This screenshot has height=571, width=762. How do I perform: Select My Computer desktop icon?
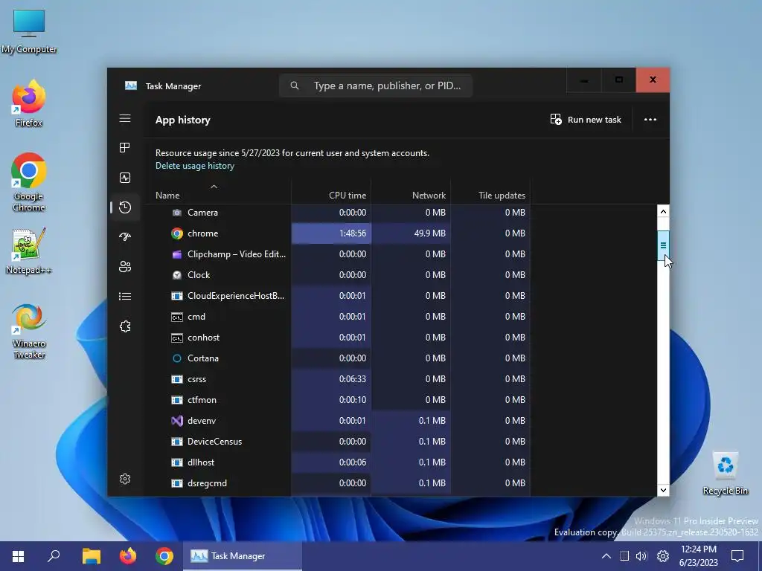[29, 31]
